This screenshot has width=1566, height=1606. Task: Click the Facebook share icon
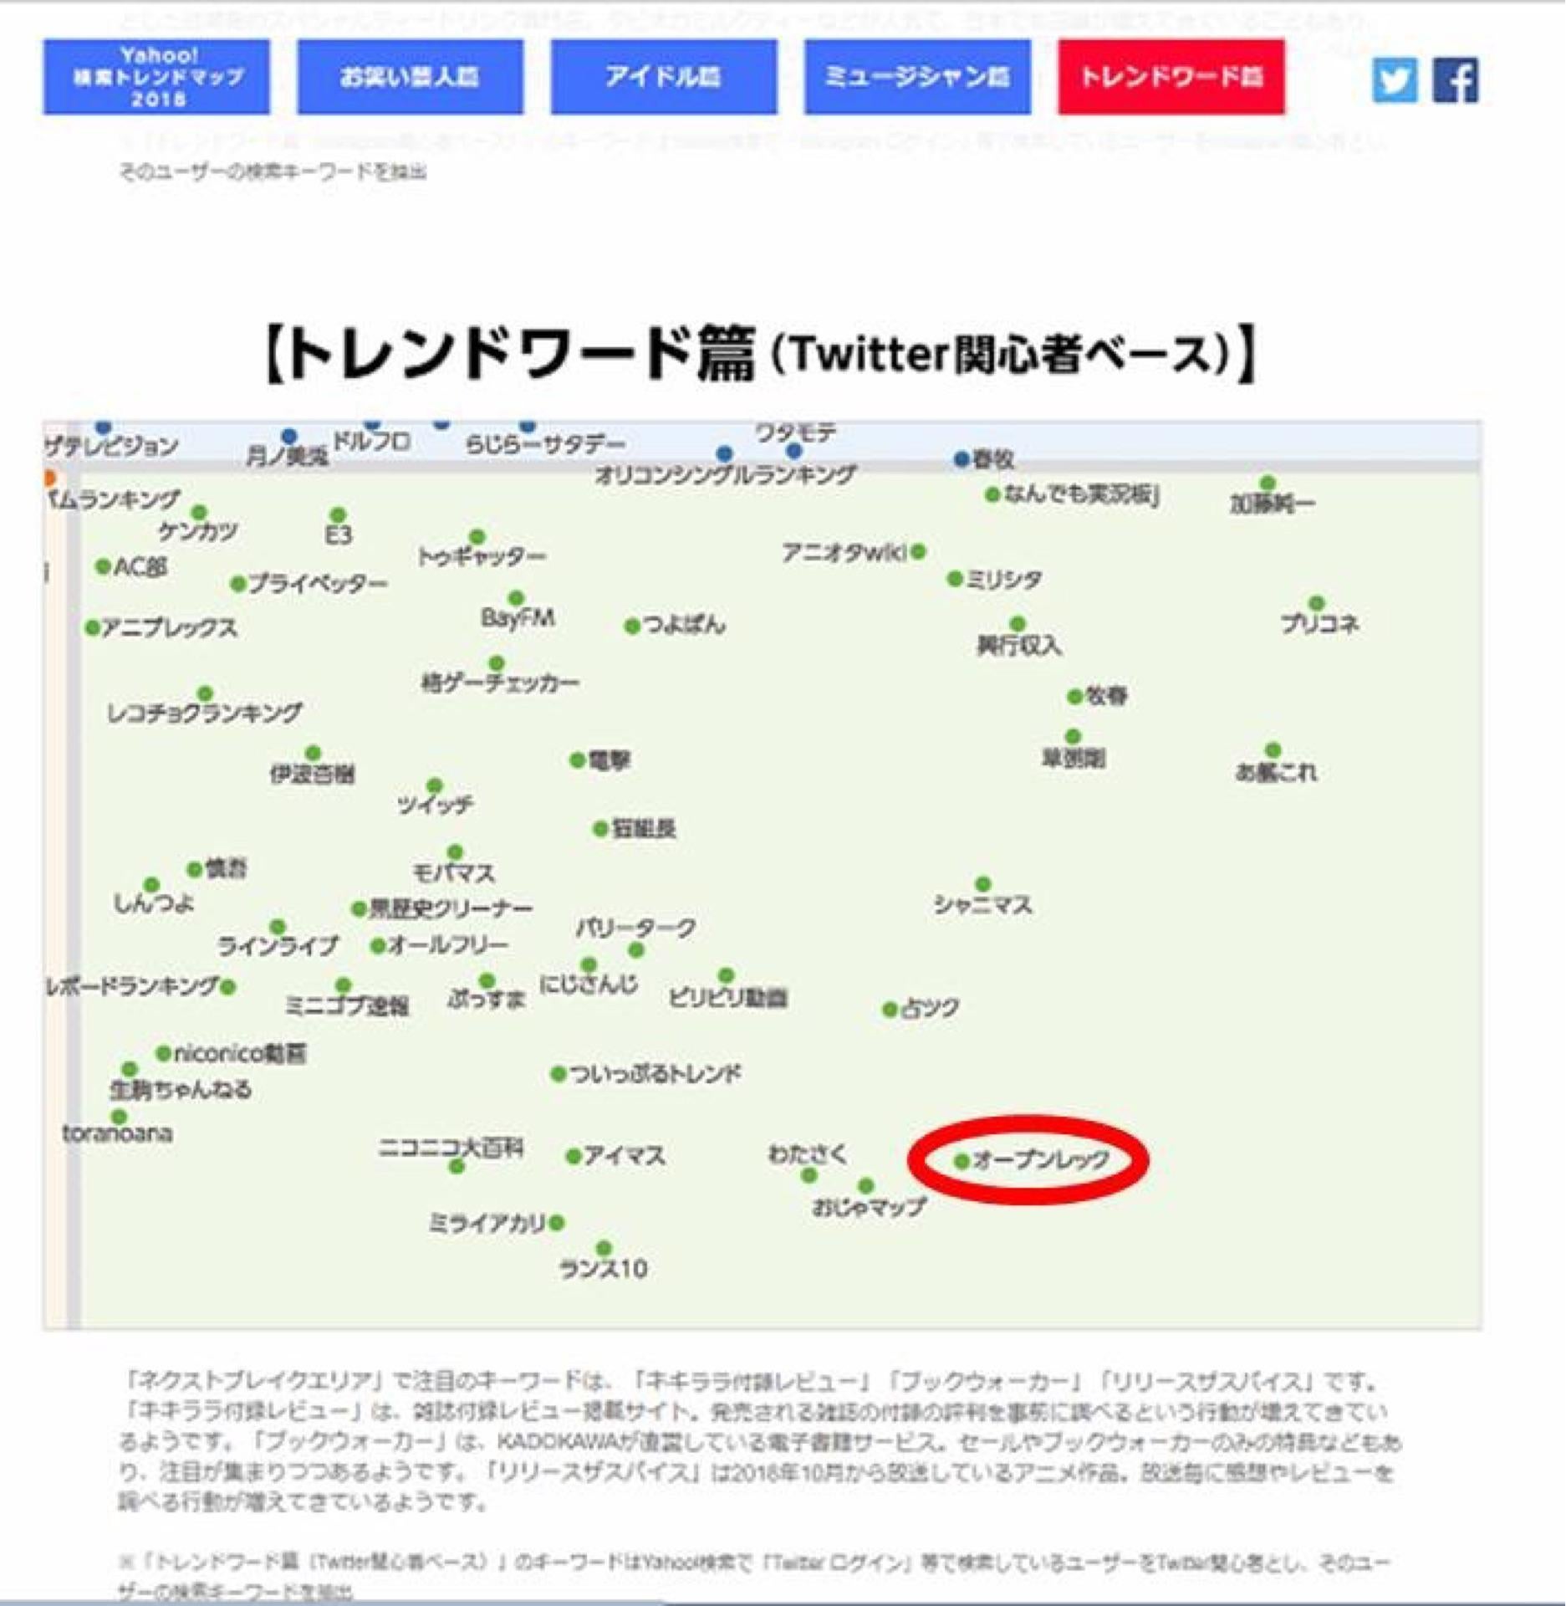click(1456, 80)
